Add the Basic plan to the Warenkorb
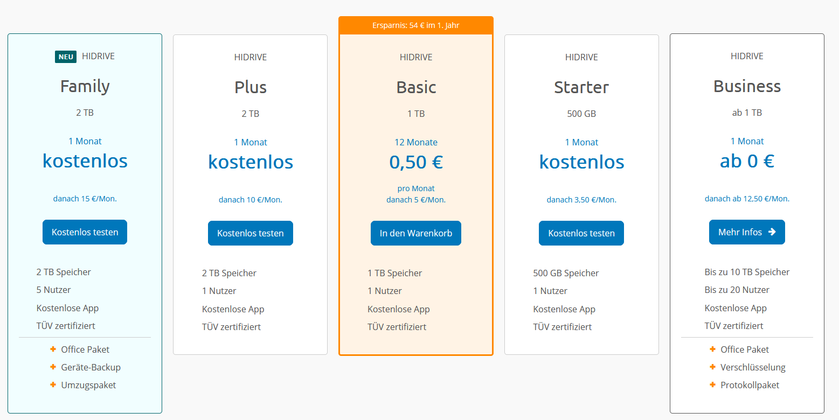This screenshot has width=839, height=420. [416, 233]
